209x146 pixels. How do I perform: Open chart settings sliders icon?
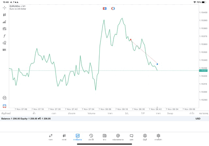(5, 29)
